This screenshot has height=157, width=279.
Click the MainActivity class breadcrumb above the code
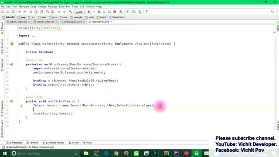(30, 28)
